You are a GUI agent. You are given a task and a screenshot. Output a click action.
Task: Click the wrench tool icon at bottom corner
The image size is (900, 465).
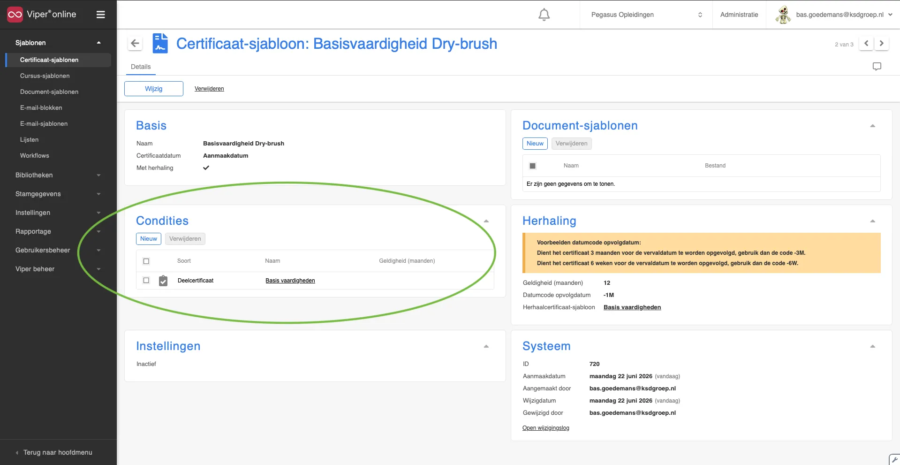coord(895,460)
